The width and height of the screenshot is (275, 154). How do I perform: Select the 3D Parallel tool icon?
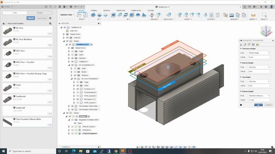pyautogui.click(x=125, y=15)
